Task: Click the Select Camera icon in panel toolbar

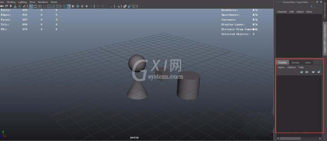Action: tap(2, 6)
